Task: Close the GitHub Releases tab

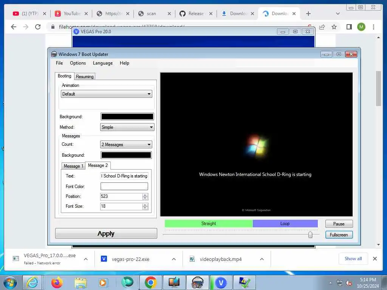Action: click(211, 14)
